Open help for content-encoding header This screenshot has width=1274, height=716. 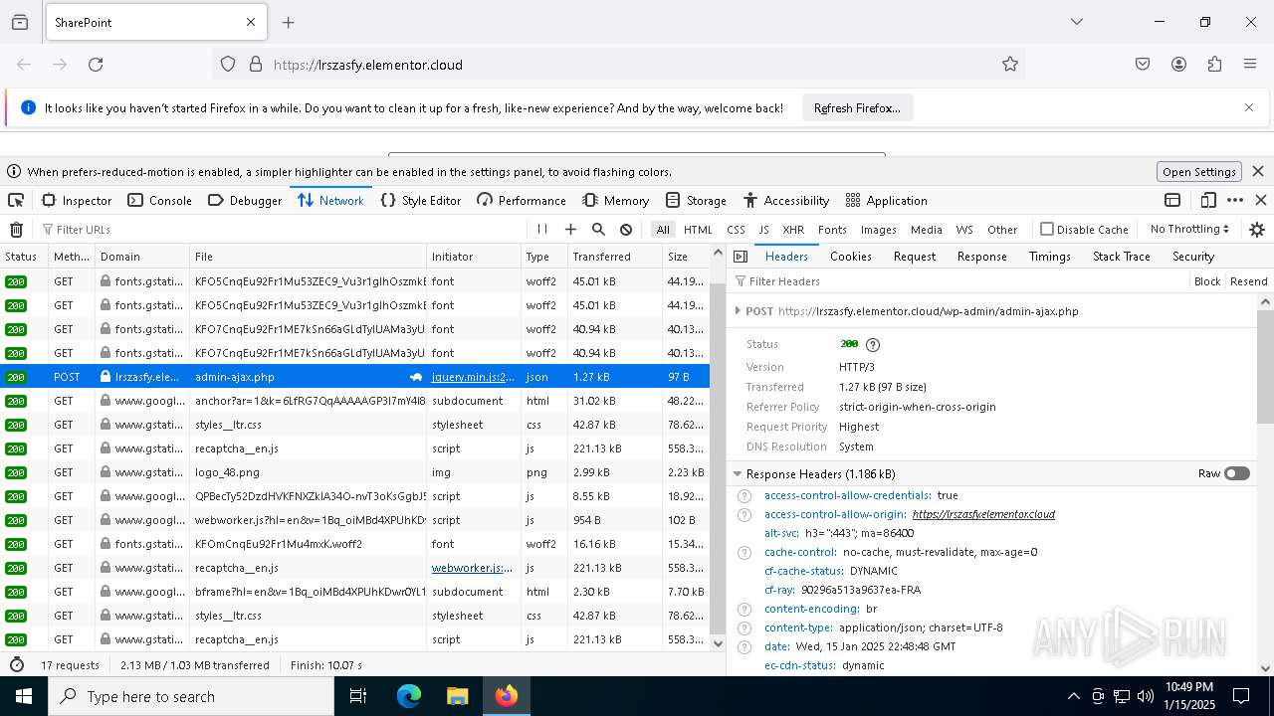(x=743, y=609)
